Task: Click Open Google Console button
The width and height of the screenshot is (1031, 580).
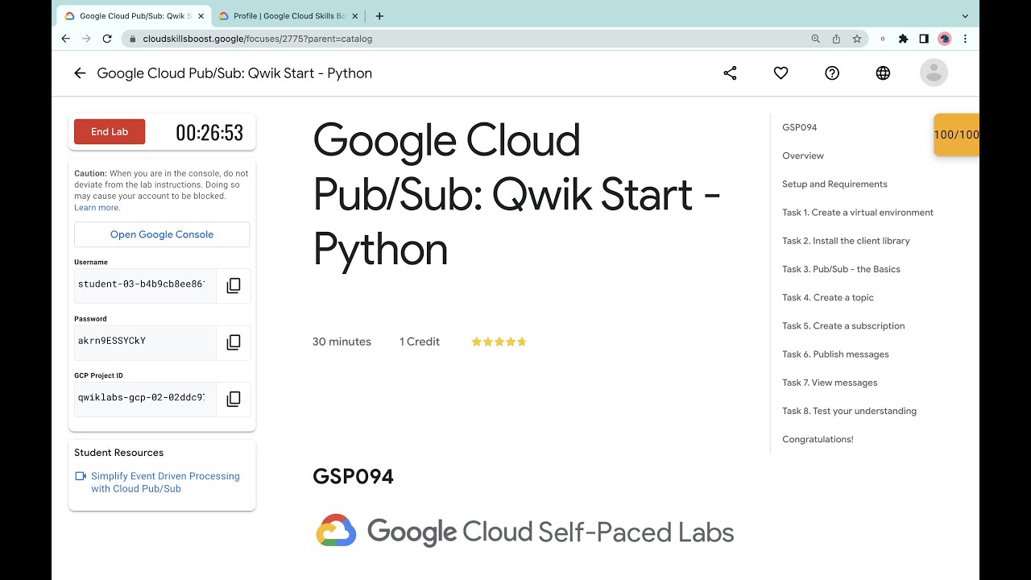Action: click(x=162, y=234)
